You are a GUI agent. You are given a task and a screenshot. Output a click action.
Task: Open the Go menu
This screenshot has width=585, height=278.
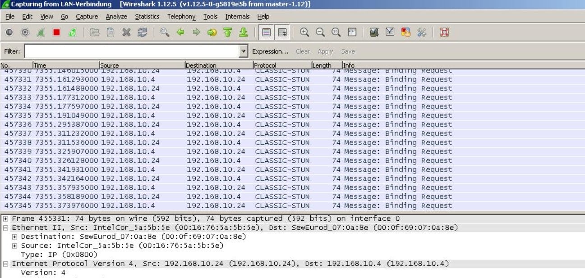coord(64,17)
